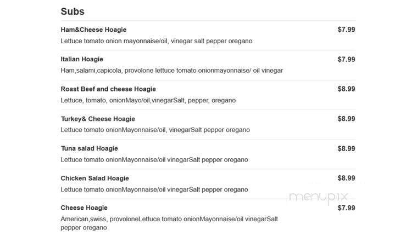Screen dimensions: 417x242
Task: Click the Italian Hoagie $7.99 price
Action: pyautogui.click(x=346, y=59)
